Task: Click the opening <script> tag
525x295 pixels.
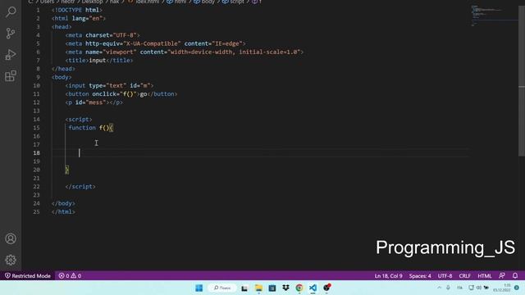Action: (x=79, y=120)
